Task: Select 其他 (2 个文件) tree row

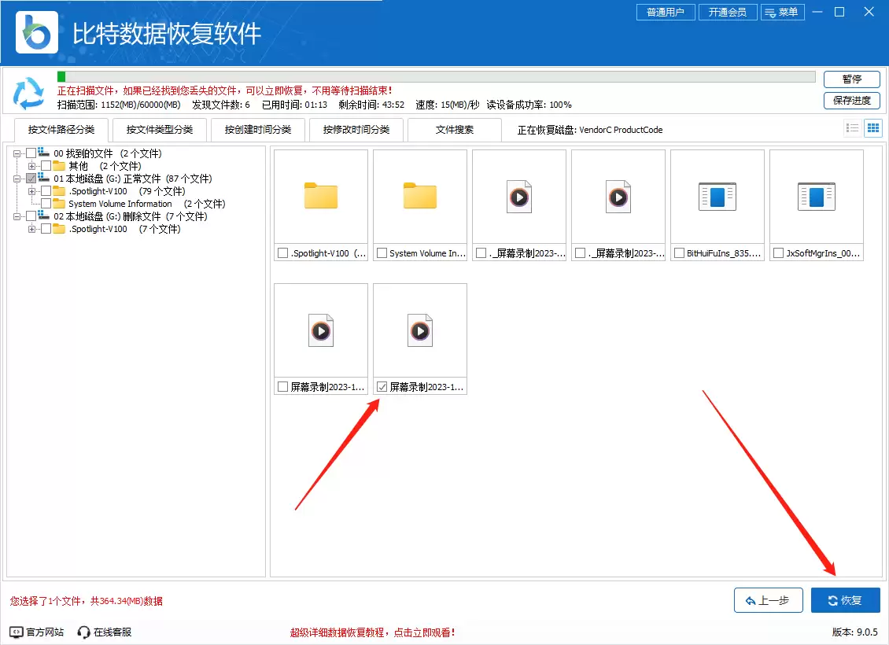Action: pyautogui.click(x=105, y=165)
